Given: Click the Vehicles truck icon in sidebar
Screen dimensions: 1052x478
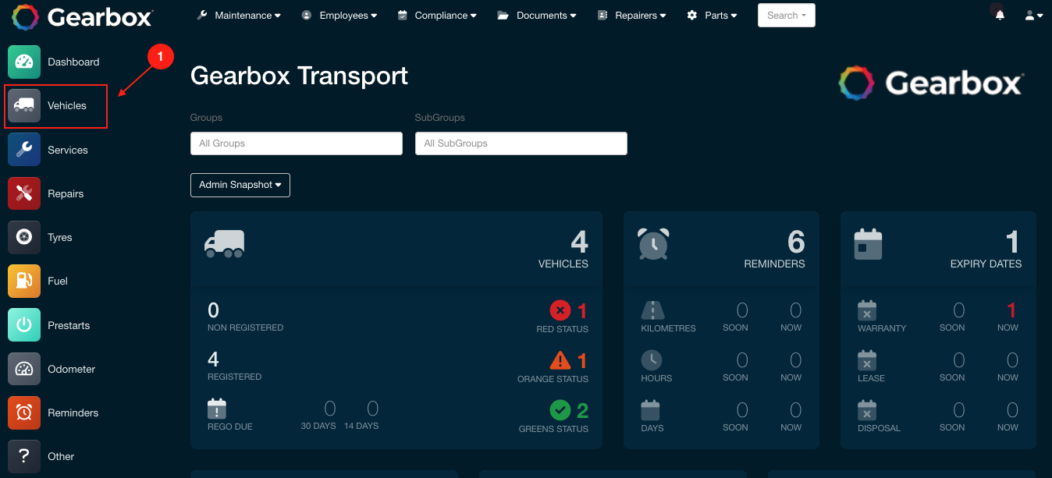Looking at the screenshot, I should tap(24, 105).
